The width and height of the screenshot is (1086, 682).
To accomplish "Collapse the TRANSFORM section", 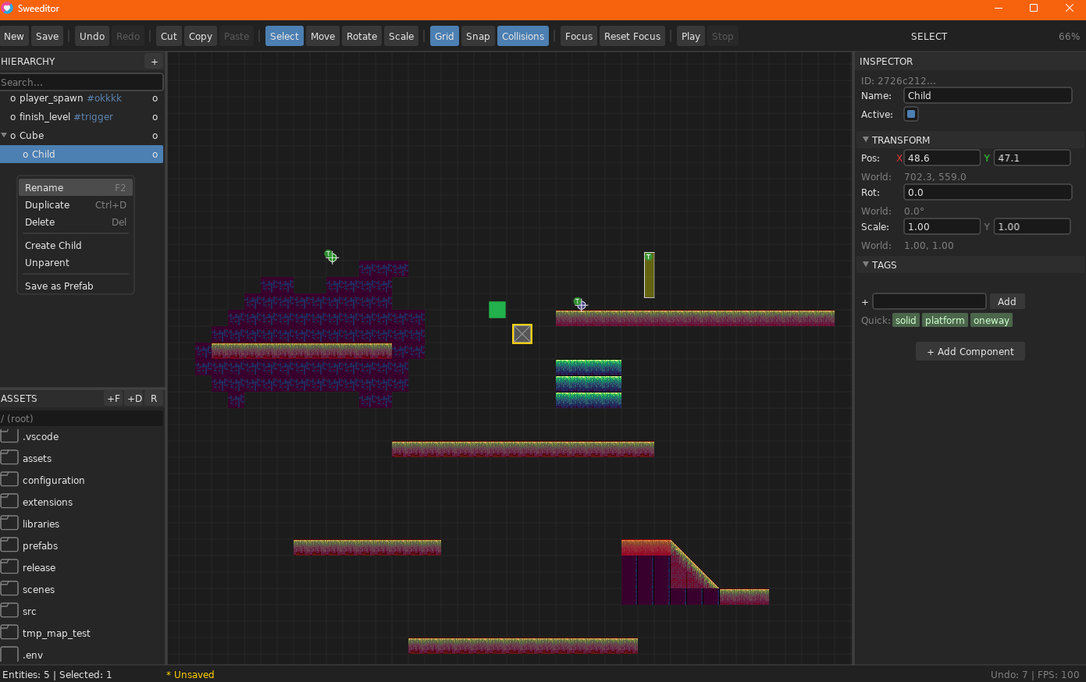I will (865, 140).
